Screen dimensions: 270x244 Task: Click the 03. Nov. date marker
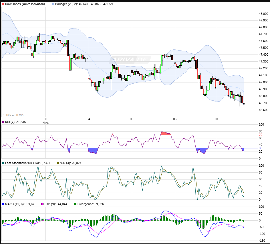46,121
